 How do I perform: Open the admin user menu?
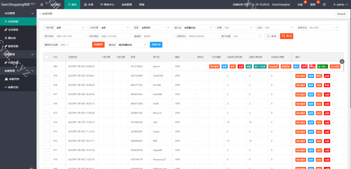[341, 4]
